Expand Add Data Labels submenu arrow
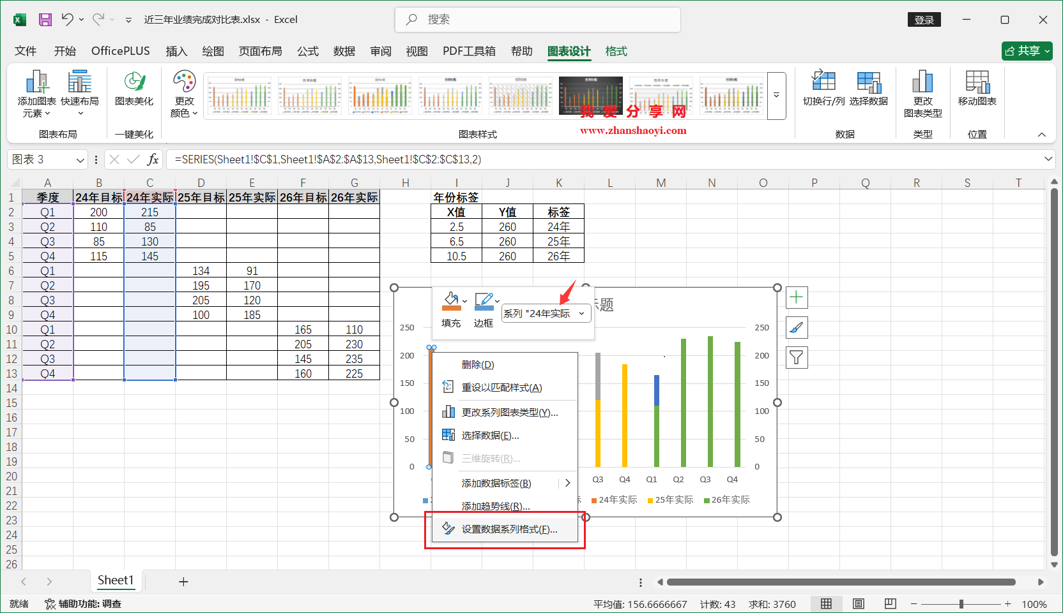Viewport: 1063px width, 613px height. tap(567, 484)
